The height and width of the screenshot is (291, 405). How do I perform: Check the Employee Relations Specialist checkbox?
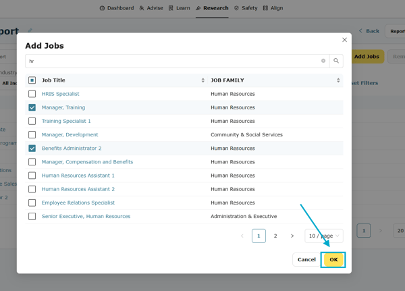pos(32,203)
